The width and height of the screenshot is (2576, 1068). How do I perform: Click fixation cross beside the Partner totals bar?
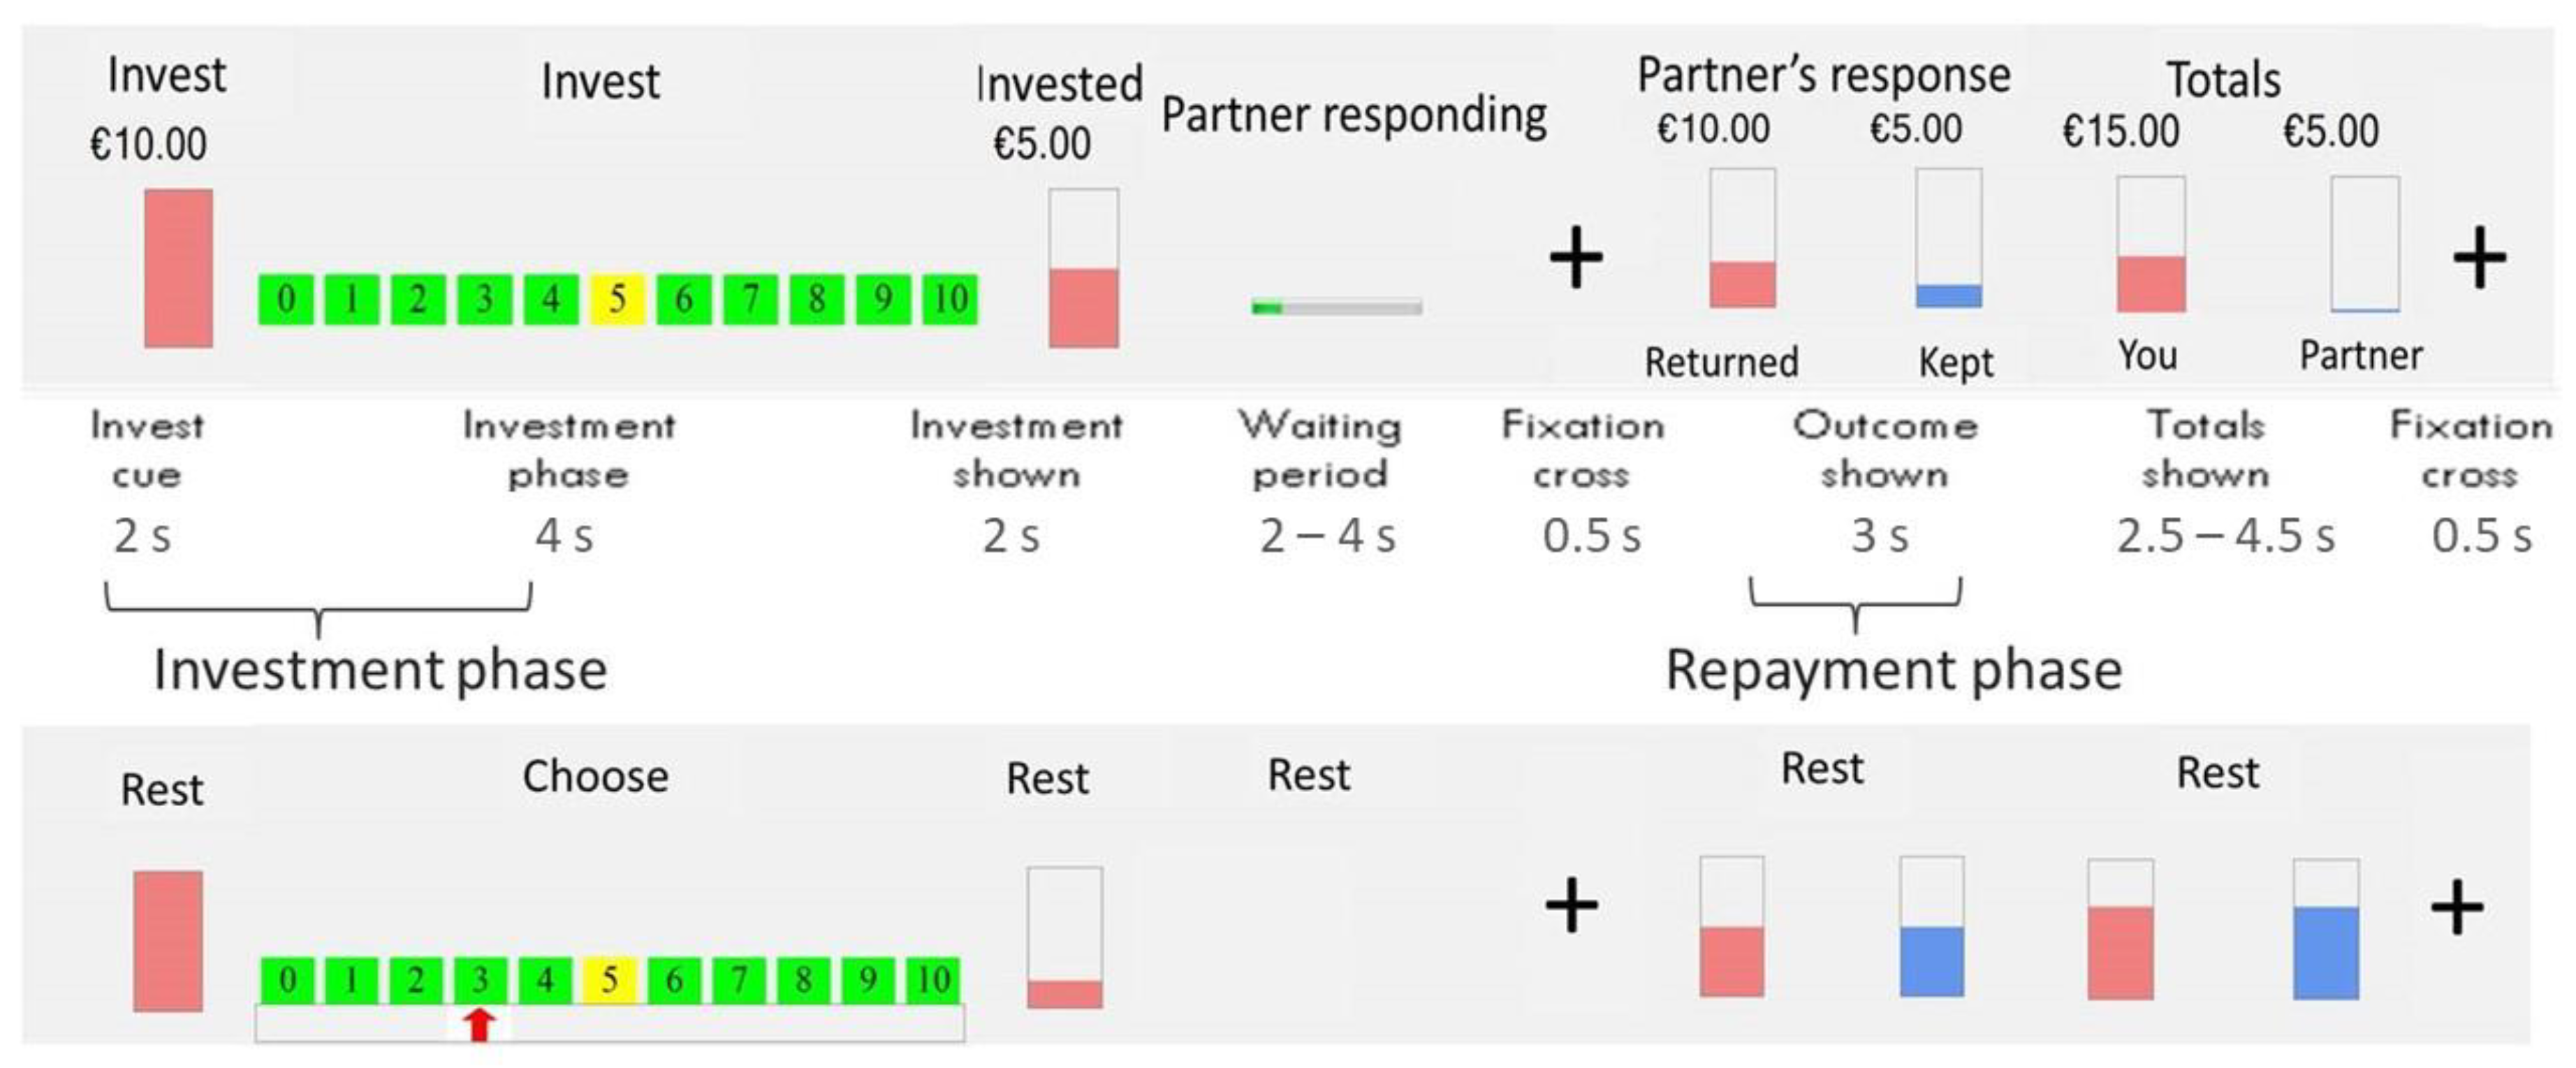(2479, 258)
